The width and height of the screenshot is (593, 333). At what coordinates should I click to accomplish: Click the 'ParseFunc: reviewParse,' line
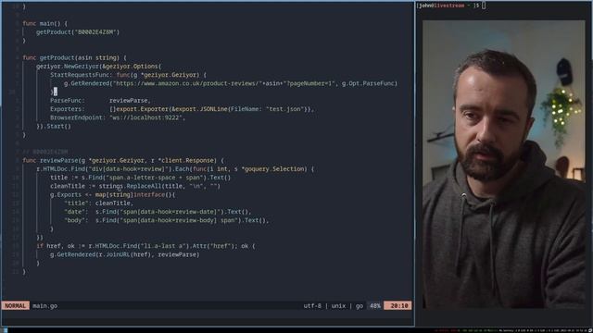tap(100, 101)
